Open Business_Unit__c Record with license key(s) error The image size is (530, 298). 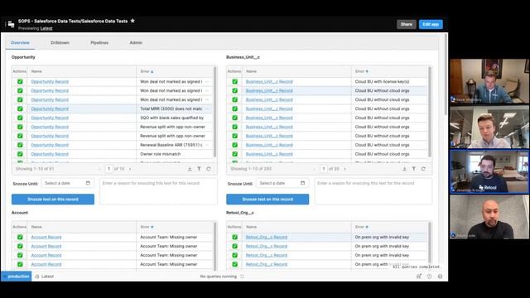[269, 81]
